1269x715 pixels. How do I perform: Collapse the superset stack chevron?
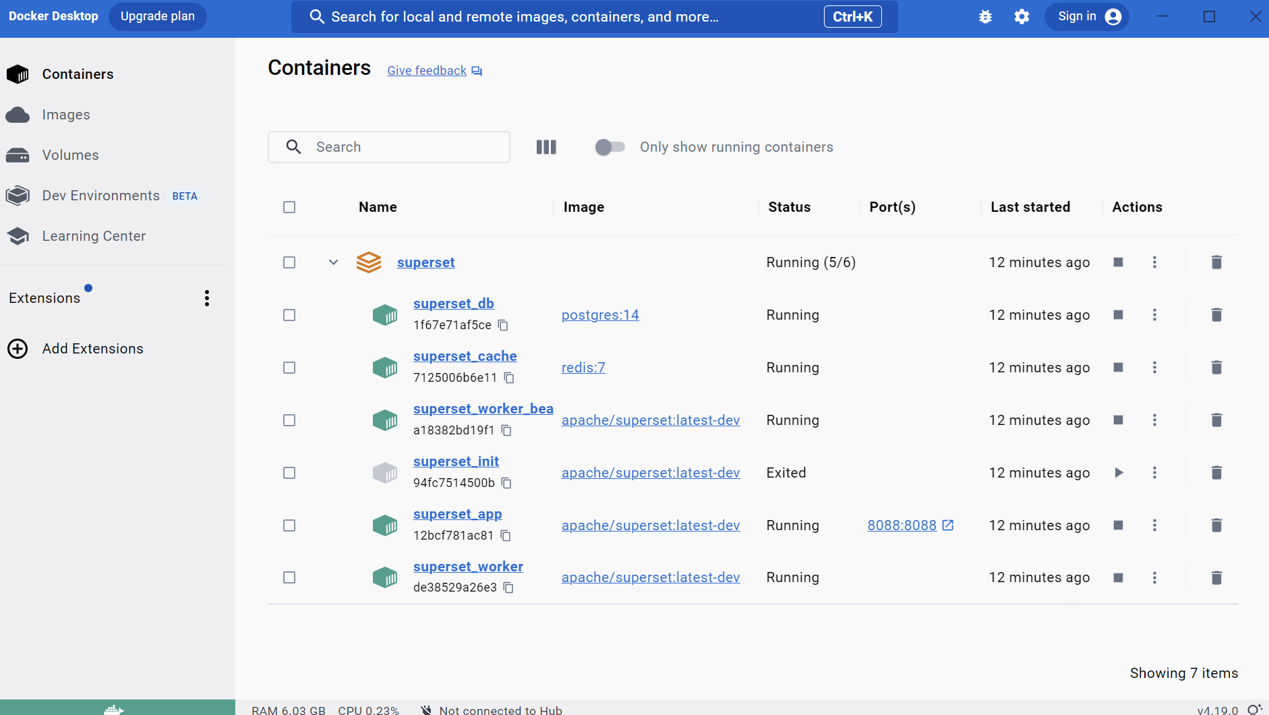[x=333, y=262]
